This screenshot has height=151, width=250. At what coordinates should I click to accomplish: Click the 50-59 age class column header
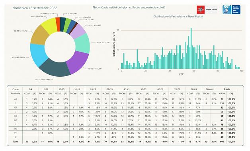coord(143,89)
